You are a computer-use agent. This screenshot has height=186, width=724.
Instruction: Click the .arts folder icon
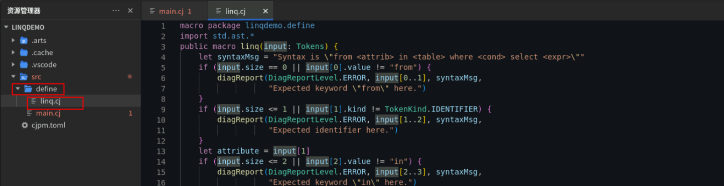tap(24, 40)
